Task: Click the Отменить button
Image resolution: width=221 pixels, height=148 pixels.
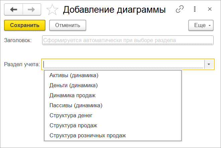Action: [x=68, y=25]
